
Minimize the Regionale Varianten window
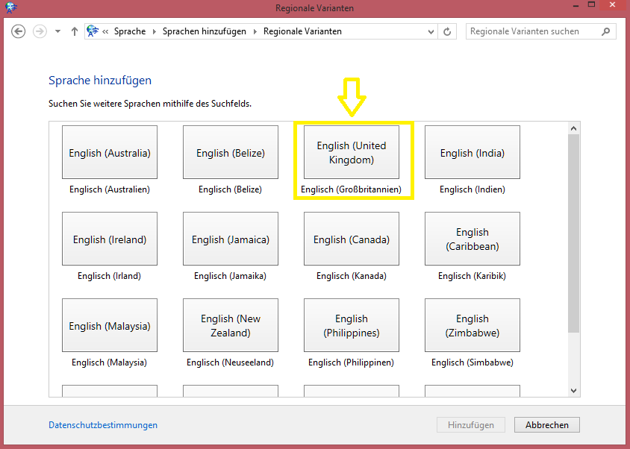coord(576,6)
